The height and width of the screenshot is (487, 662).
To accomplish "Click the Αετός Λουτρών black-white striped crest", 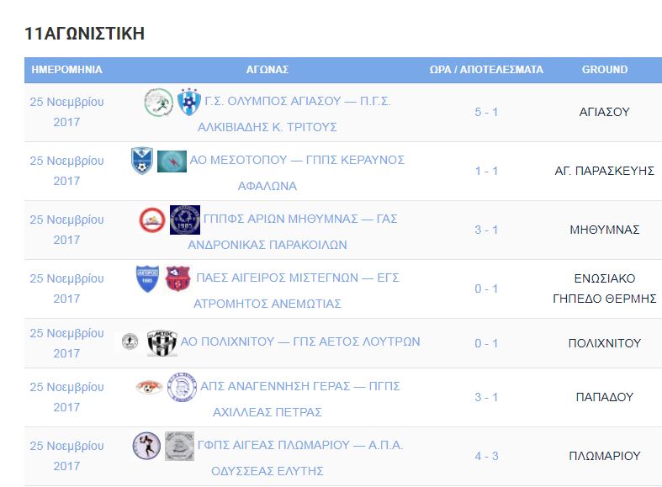I will 162,342.
